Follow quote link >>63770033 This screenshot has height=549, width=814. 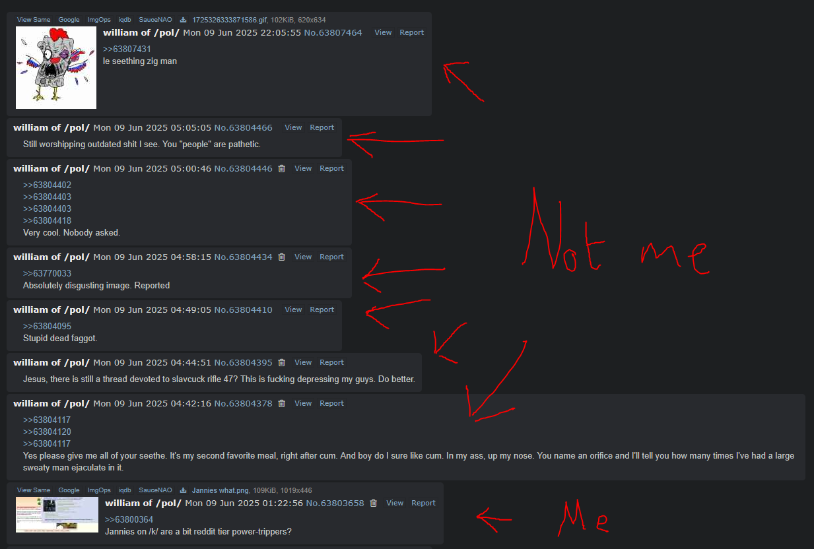click(47, 274)
